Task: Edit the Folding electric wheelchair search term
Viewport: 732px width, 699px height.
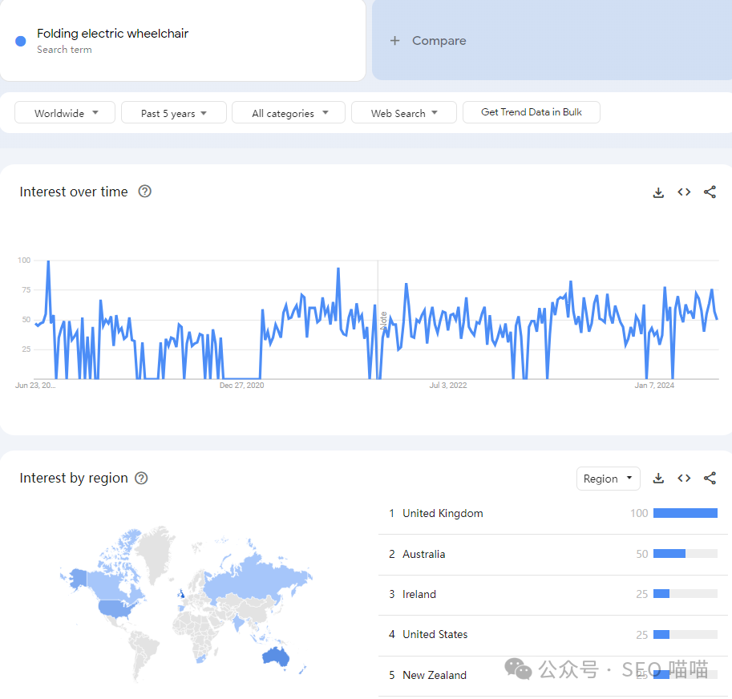Action: point(112,34)
